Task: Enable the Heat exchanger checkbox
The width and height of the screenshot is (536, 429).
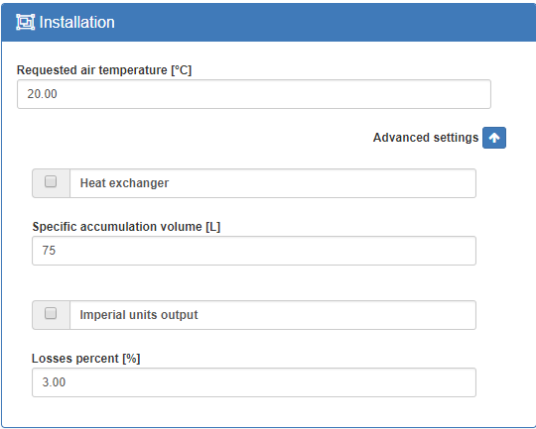Action: pos(51,181)
